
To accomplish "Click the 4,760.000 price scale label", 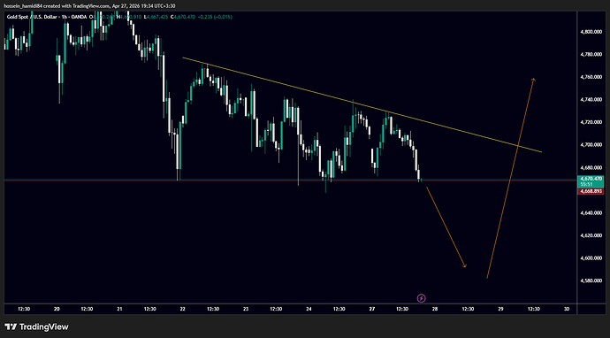I will tap(592, 77).
